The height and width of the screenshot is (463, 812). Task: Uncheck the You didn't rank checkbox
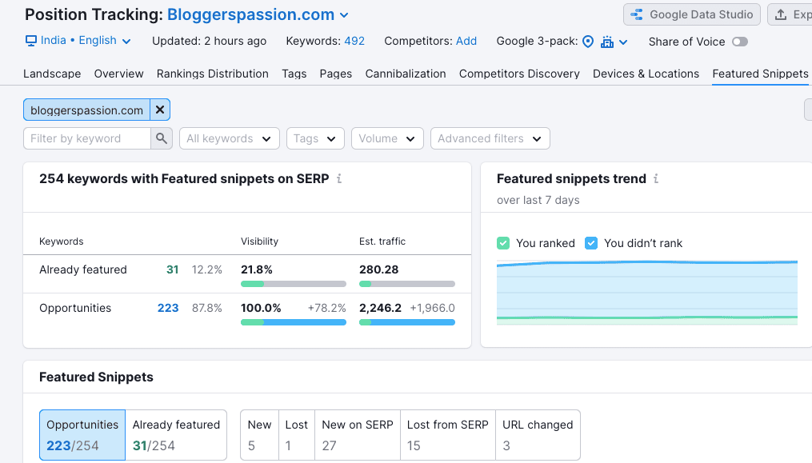(591, 242)
